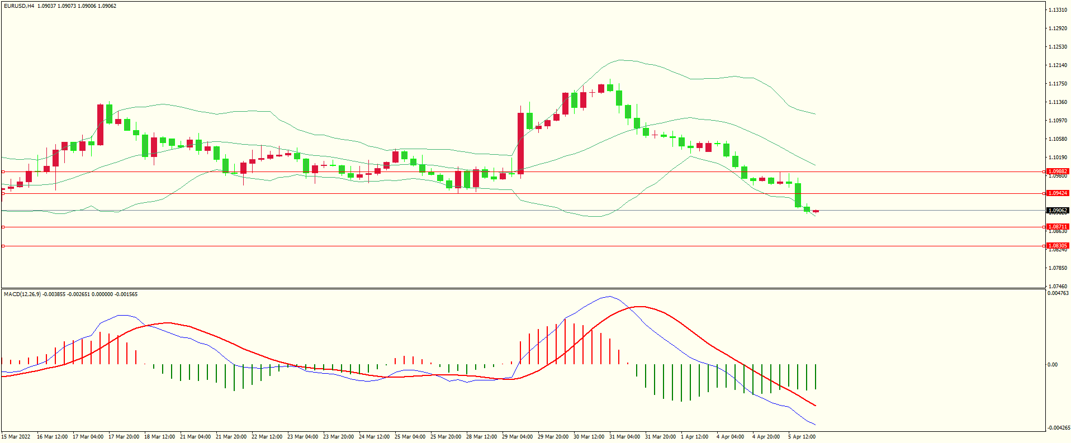Click the 1.08711 level price label
This screenshot has width=1071, height=443.
[x=1057, y=227]
